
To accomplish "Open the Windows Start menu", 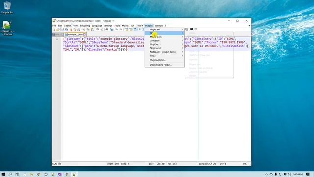I will (3, 174).
